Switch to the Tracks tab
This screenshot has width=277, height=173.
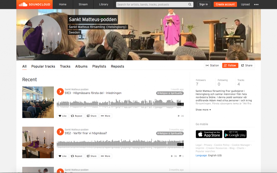[x=65, y=66]
